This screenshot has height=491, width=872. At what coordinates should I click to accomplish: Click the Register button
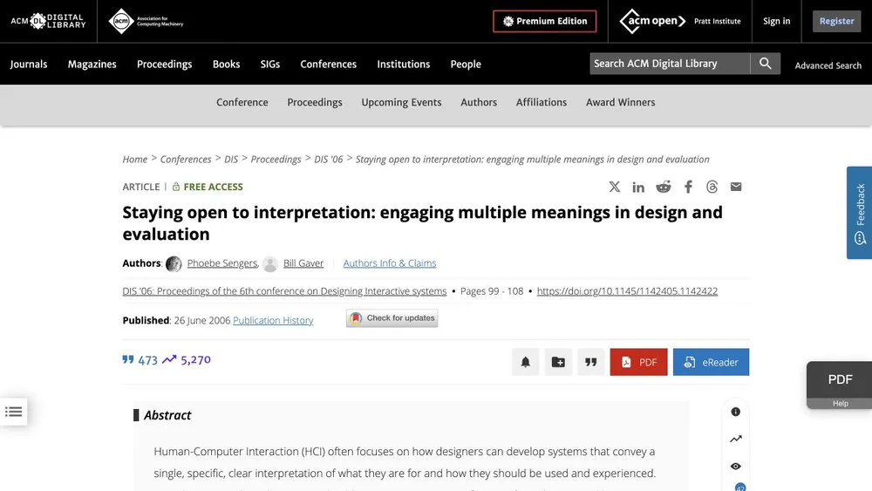tap(836, 21)
